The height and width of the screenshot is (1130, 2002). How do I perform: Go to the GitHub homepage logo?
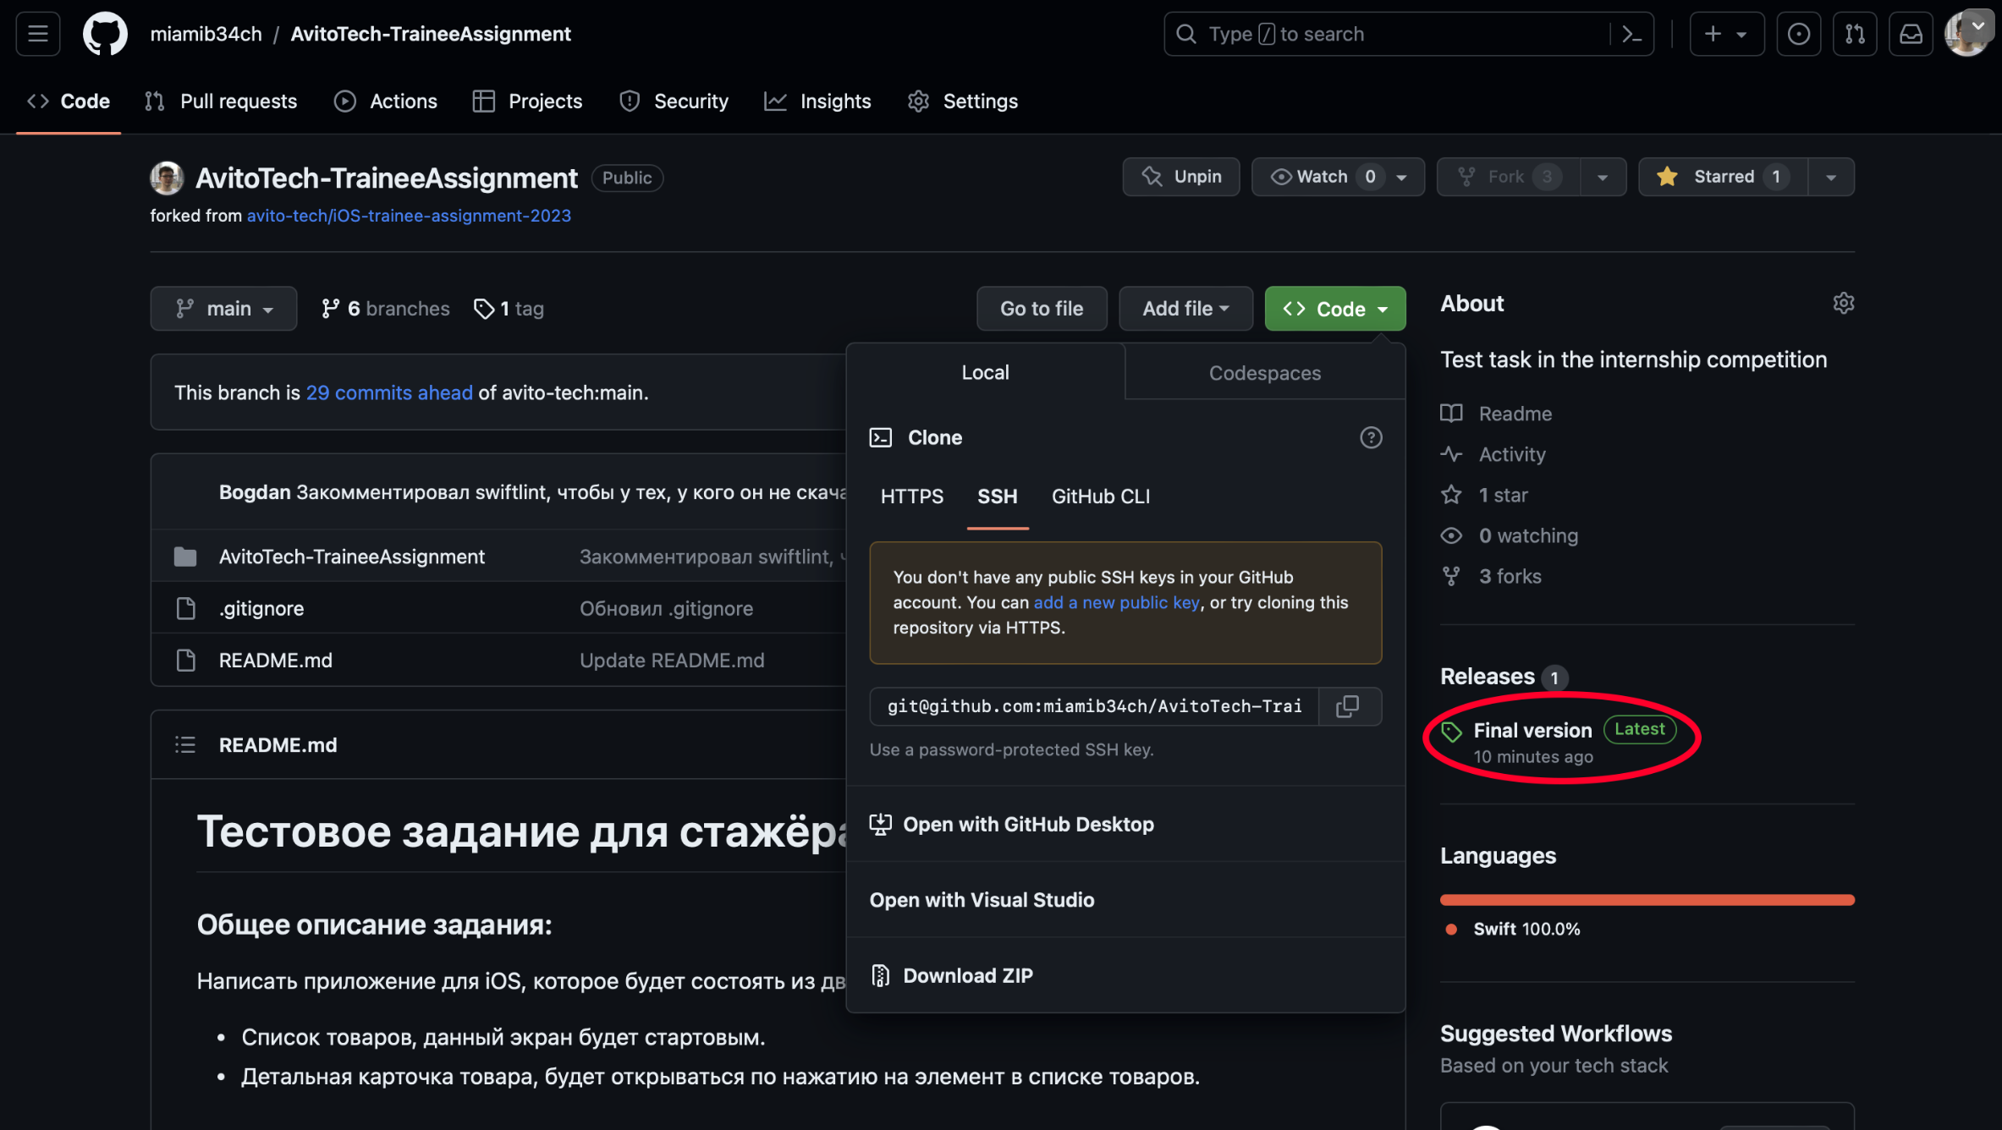coord(105,34)
